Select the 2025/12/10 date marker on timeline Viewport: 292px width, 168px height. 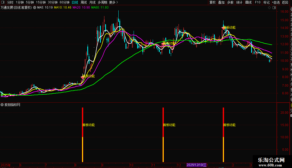click(x=196, y=165)
